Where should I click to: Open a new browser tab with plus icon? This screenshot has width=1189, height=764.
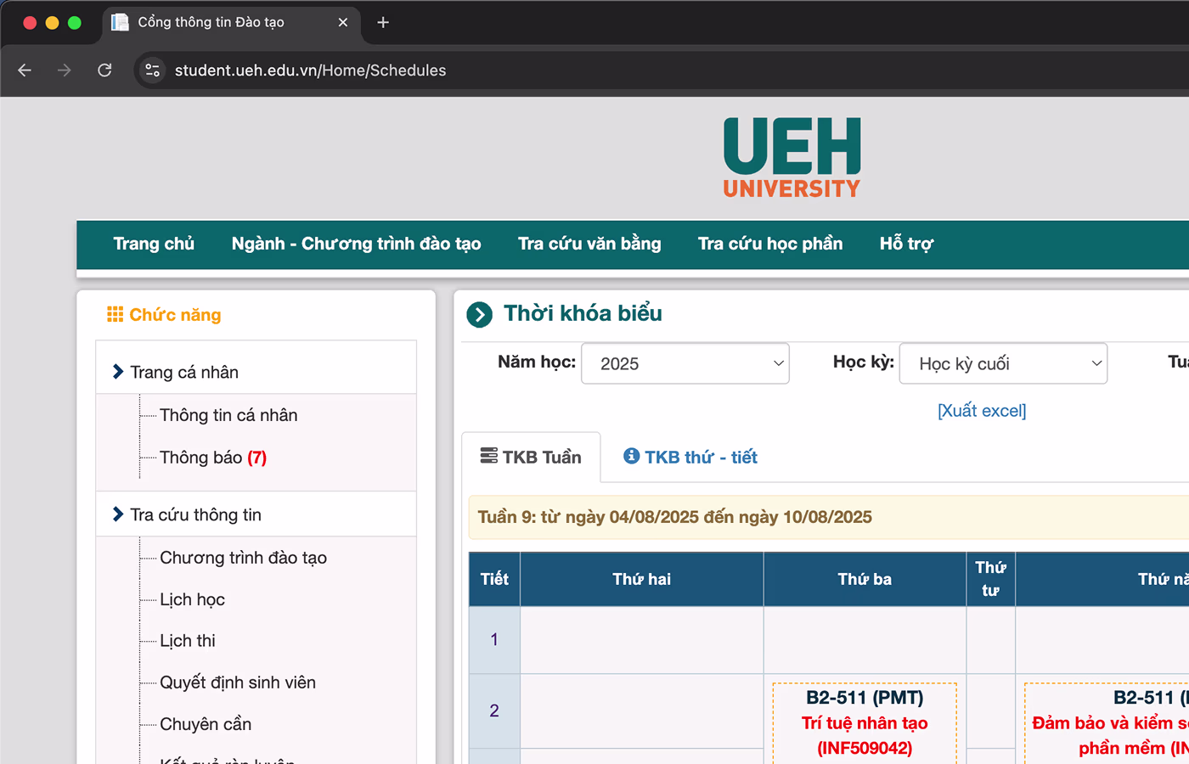click(x=383, y=23)
